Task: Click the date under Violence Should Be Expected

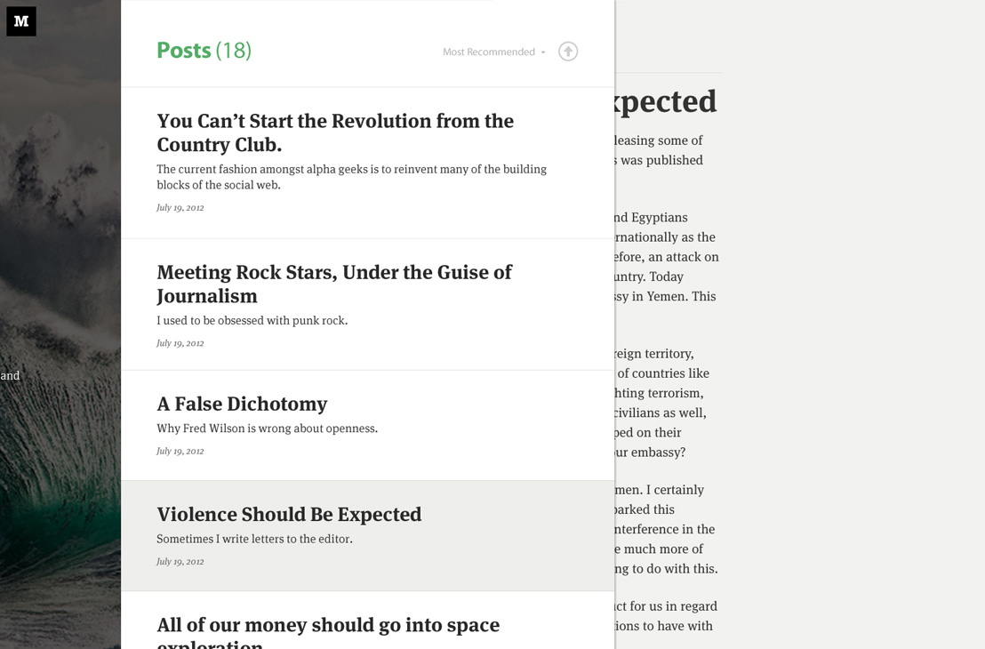Action: 180,562
